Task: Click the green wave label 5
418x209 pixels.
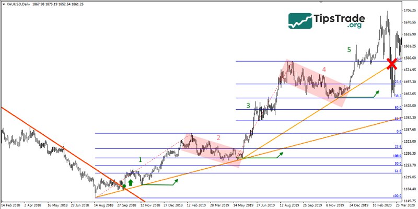Action: click(x=349, y=50)
